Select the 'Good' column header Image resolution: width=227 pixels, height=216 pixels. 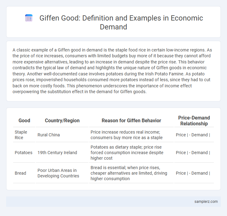[x=24, y=121]
